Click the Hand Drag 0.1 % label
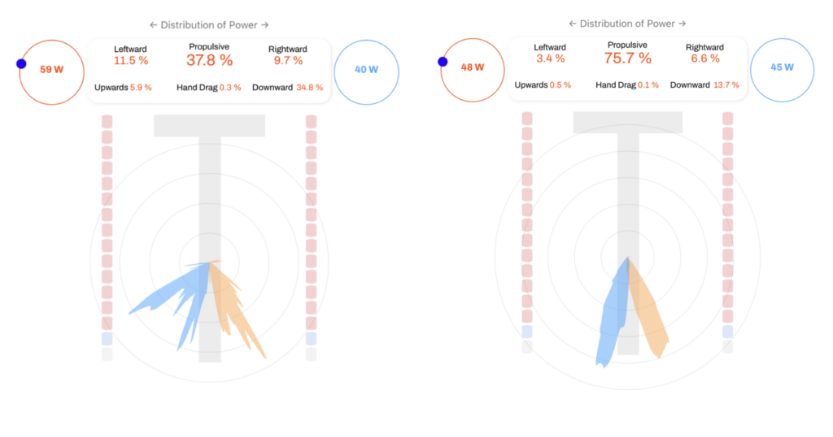Screen dimensions: 833x437 coord(627,85)
